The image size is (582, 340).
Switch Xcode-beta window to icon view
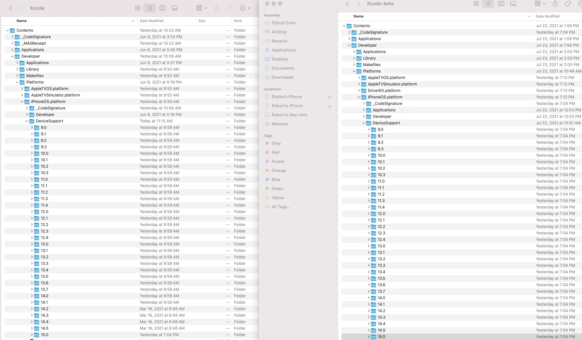tap(476, 4)
